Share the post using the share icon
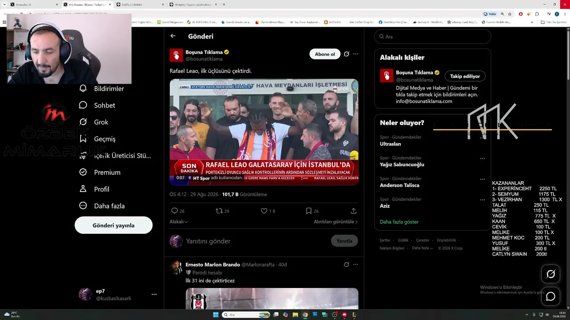The height and width of the screenshot is (320, 570). point(354,211)
